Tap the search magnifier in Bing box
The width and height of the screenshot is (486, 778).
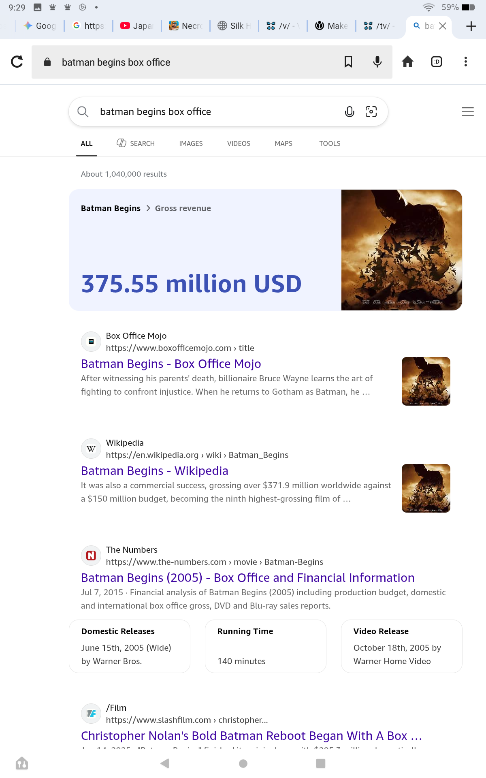pyautogui.click(x=83, y=111)
